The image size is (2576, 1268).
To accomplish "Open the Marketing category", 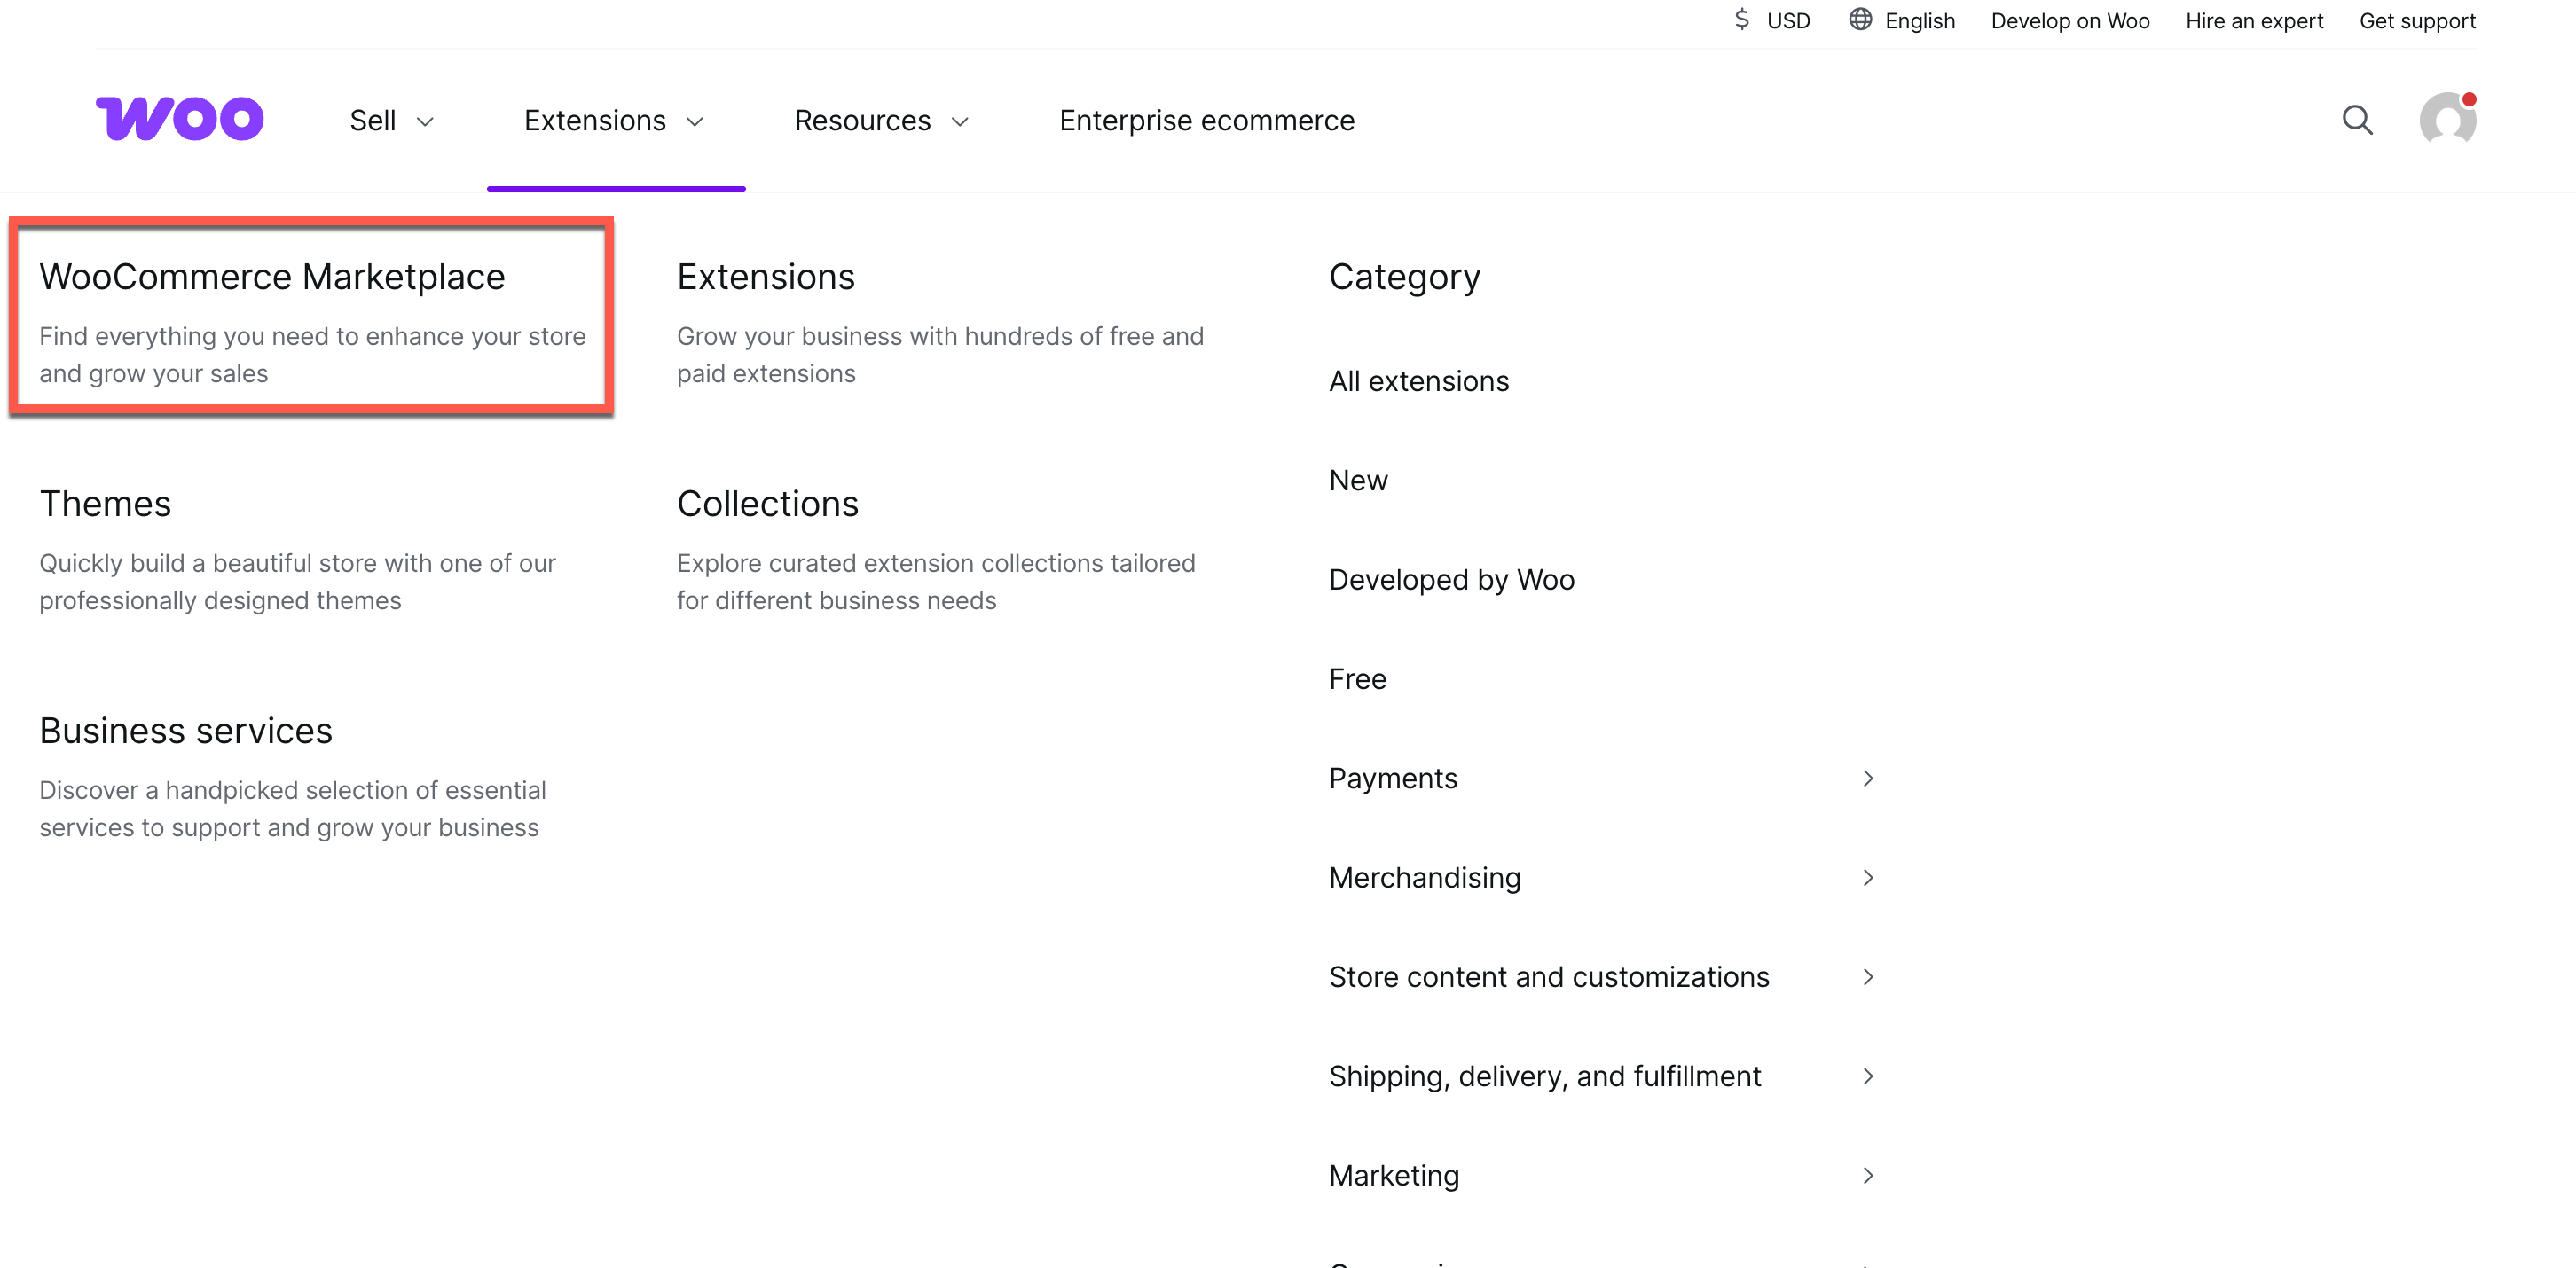I will click(x=1394, y=1175).
